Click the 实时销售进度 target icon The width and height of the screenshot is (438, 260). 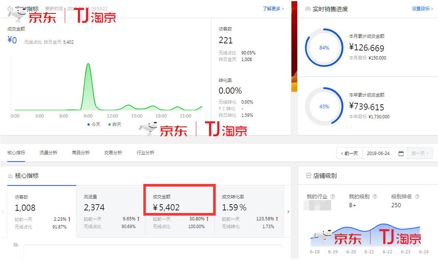pos(308,9)
